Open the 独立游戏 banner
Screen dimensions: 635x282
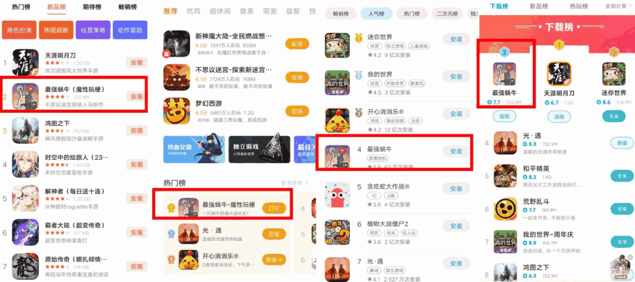coord(259,149)
